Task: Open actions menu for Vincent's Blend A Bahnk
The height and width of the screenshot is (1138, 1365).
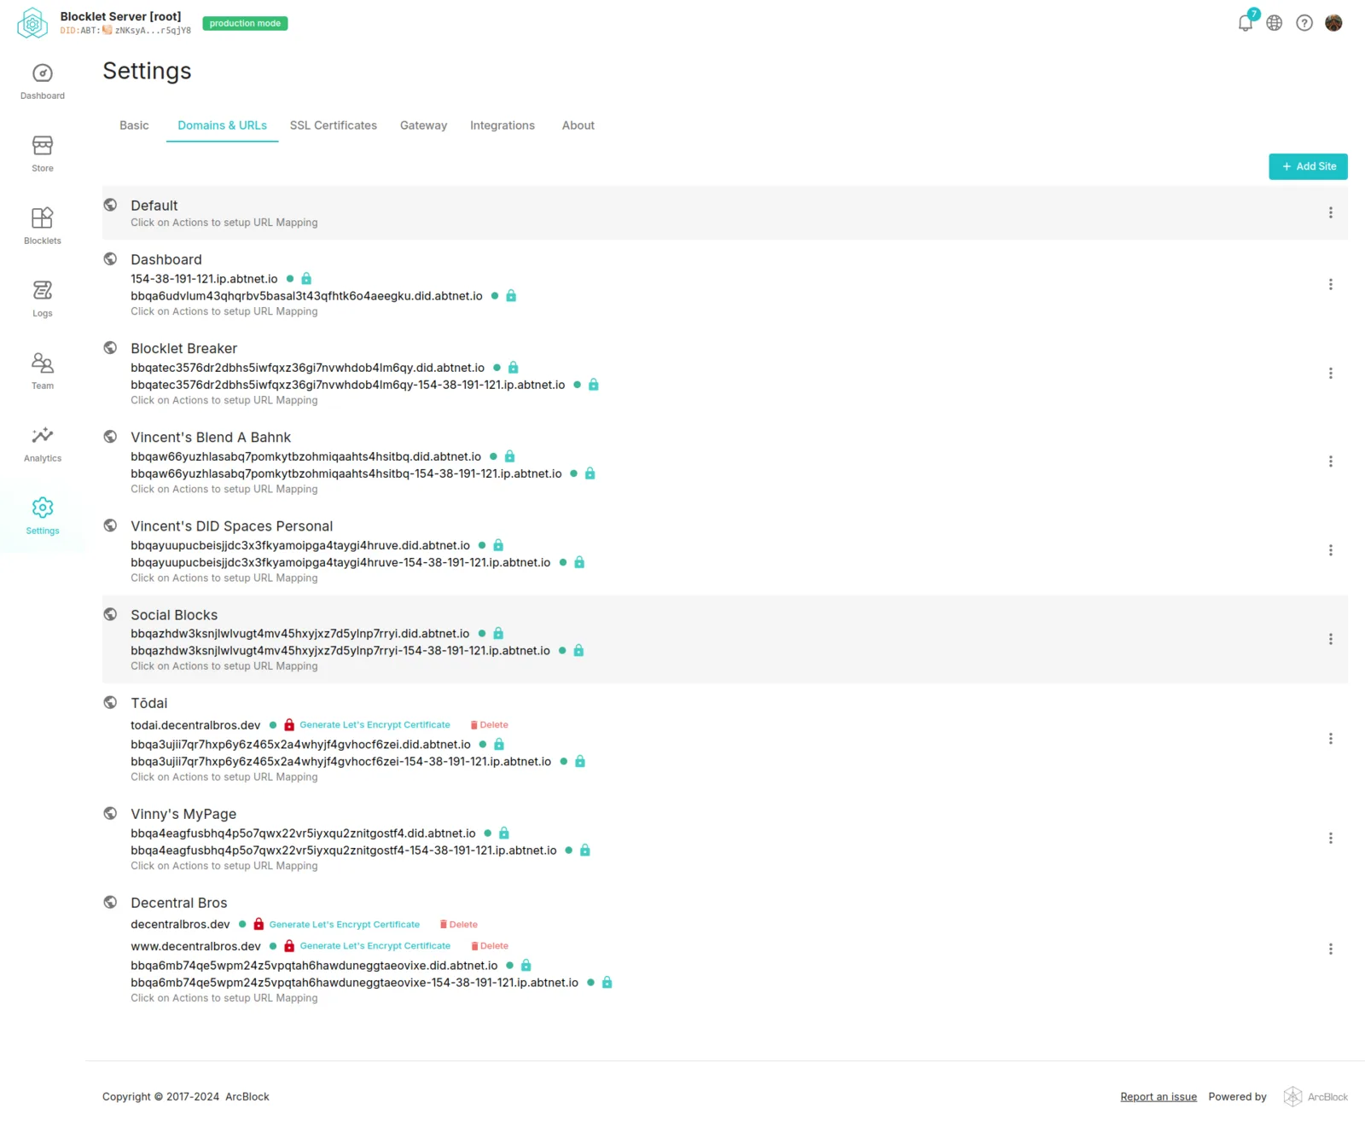Action: (1331, 462)
